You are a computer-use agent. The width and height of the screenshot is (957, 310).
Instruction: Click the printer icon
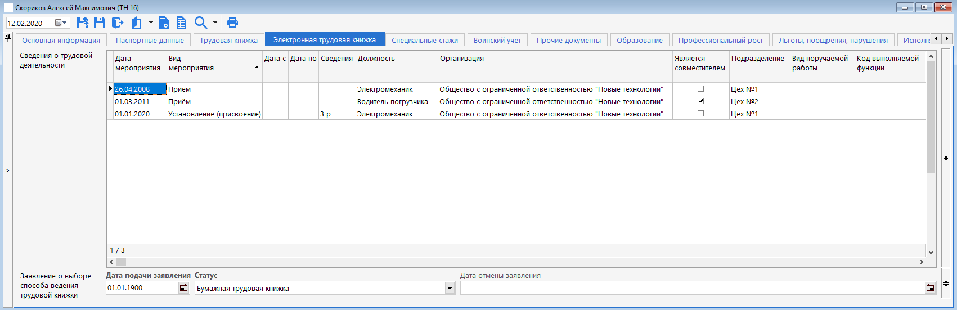[x=232, y=23]
